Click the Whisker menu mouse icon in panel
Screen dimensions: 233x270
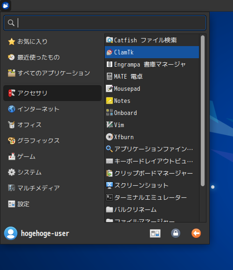pos(6,6)
